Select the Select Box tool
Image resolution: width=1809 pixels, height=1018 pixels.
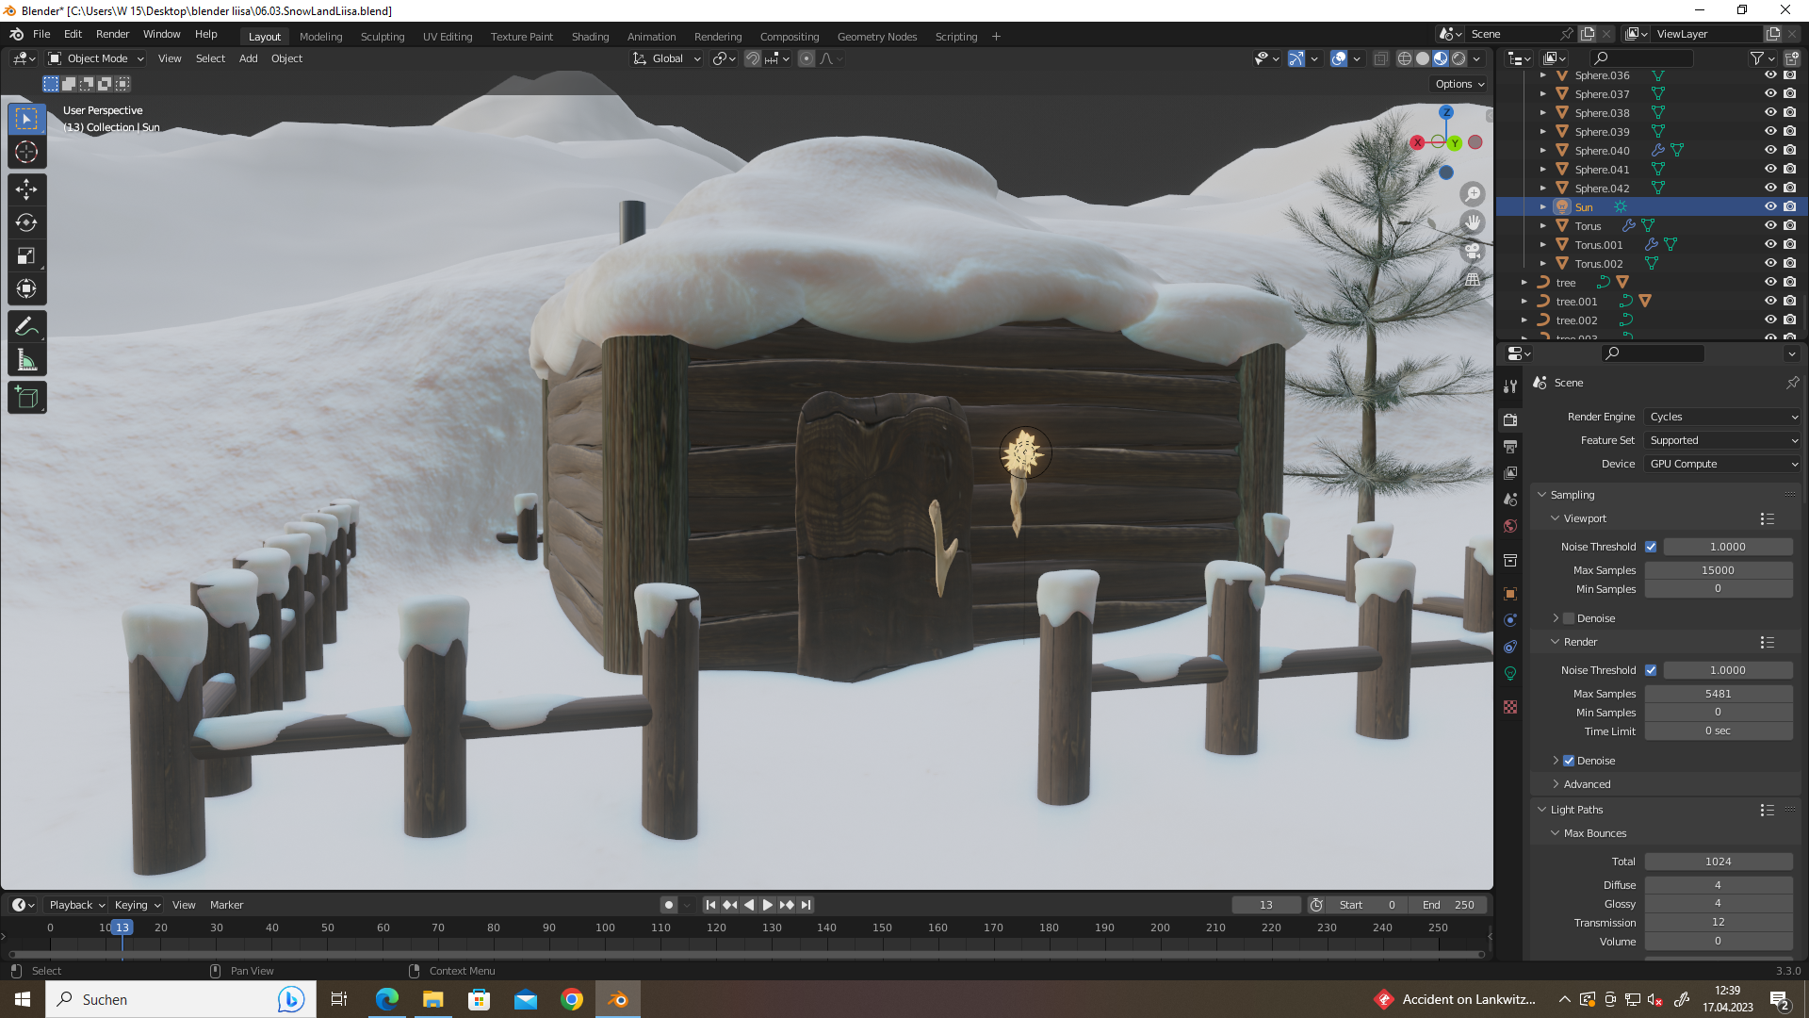[26, 119]
